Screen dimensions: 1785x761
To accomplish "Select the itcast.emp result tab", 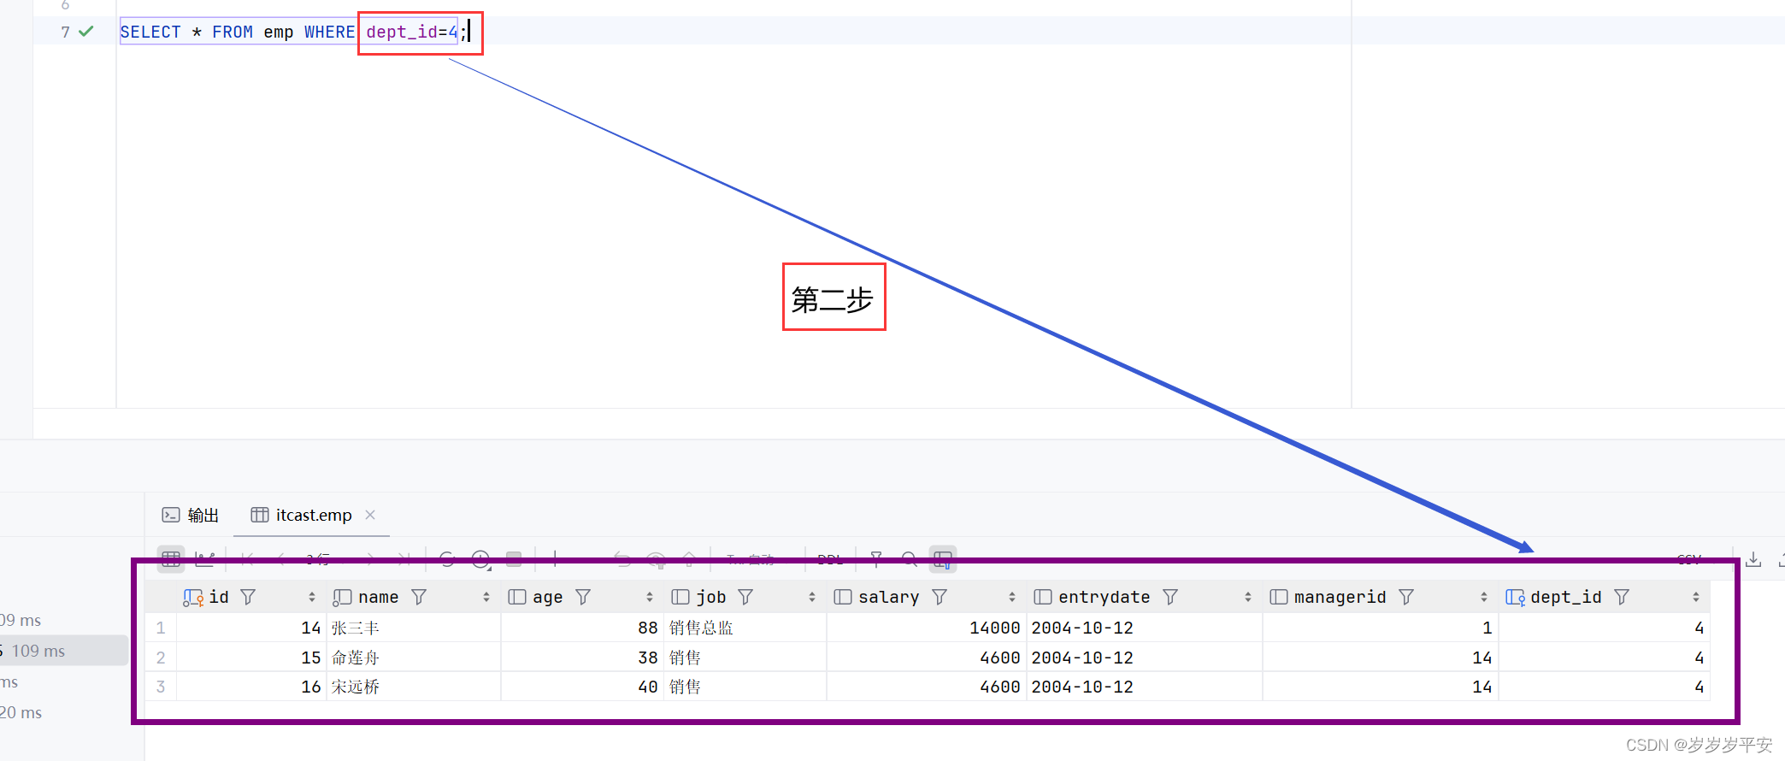I will (x=301, y=515).
